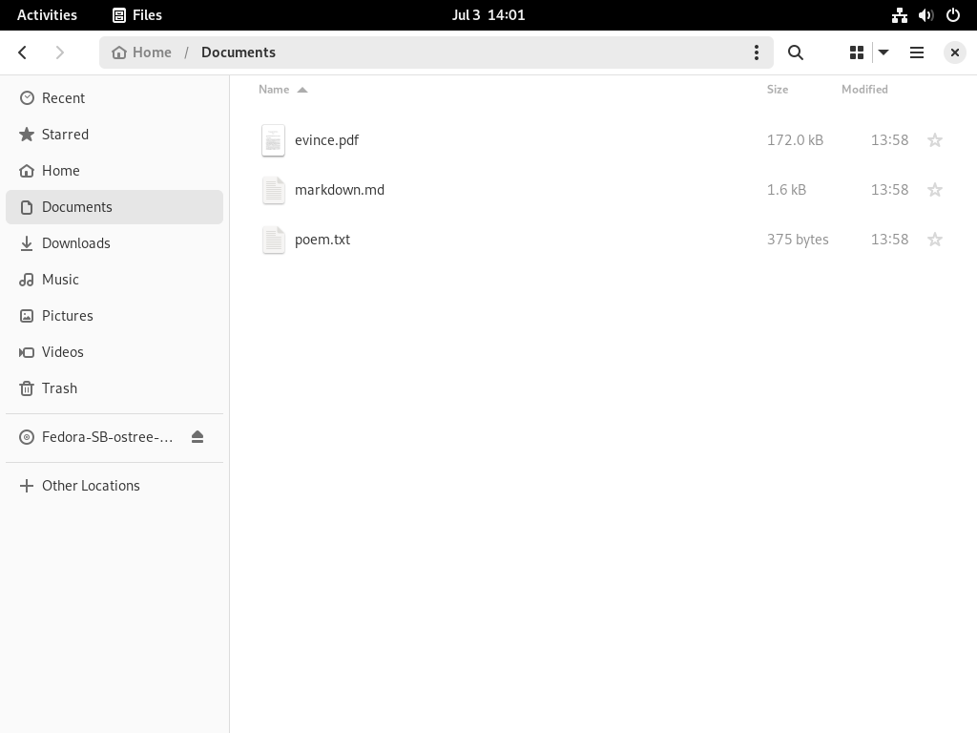Go back with the left arrow button

(23, 52)
